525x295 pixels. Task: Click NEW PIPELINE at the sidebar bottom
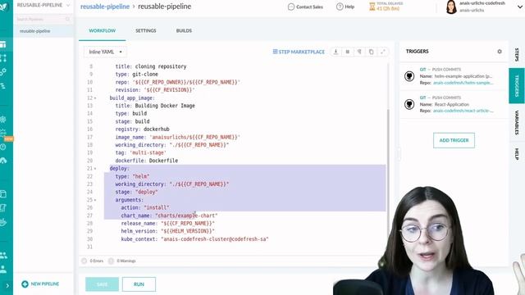tap(40, 284)
